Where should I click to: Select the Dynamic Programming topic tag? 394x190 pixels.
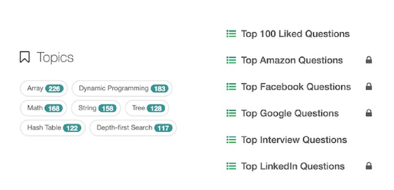[x=122, y=88]
